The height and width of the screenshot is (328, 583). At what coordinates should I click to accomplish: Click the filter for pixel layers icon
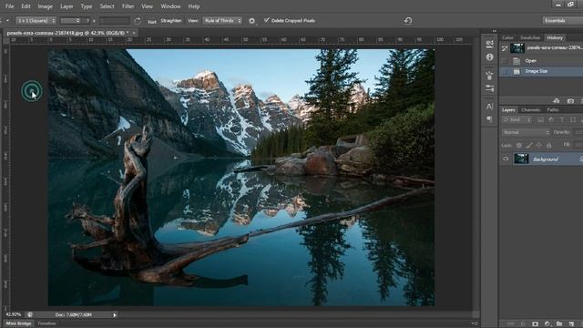[540, 119]
